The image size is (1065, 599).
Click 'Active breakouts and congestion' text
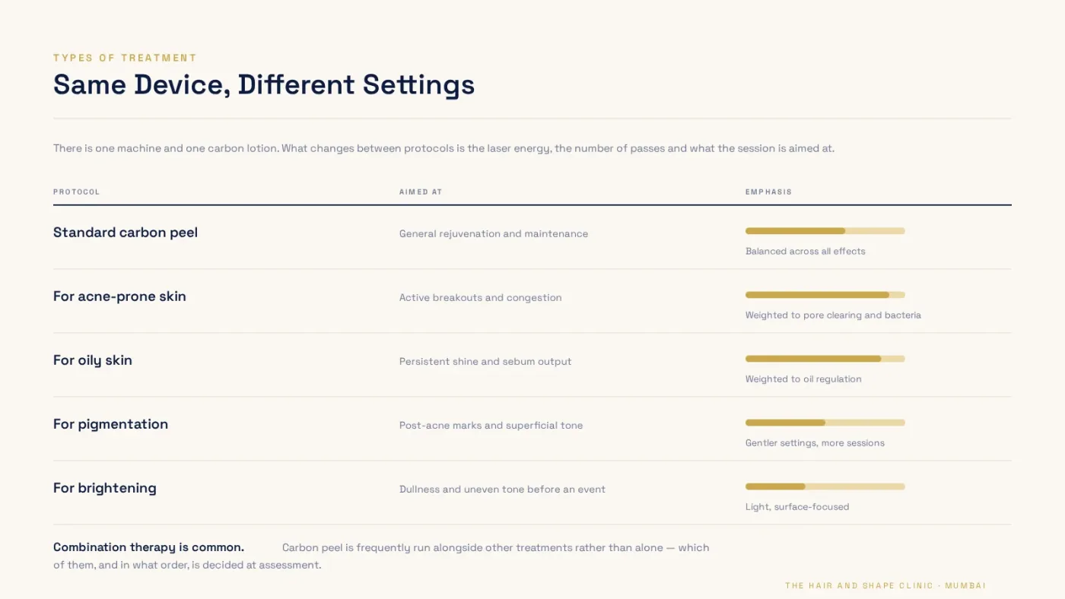(x=480, y=297)
